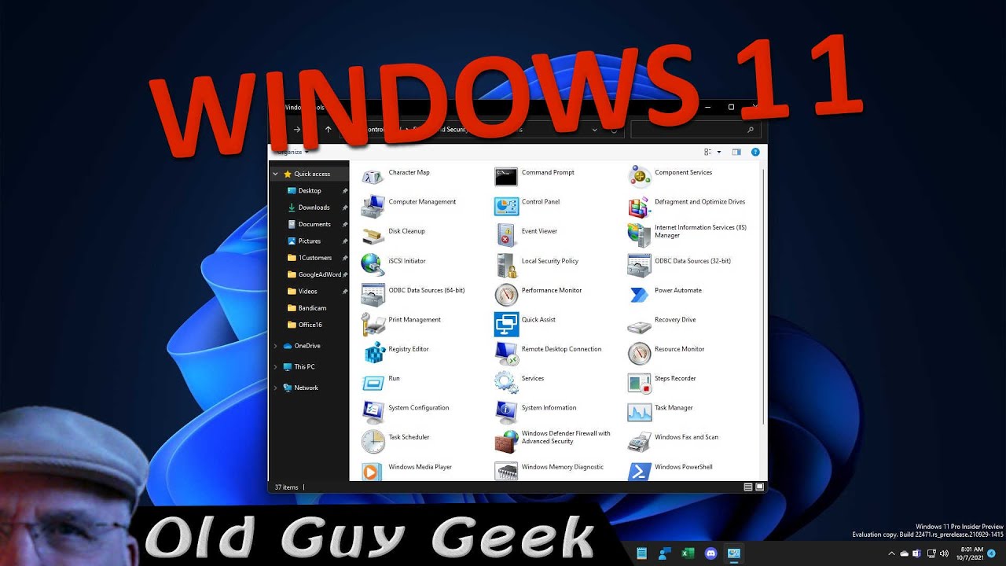Expand This PC in navigation pane
The width and height of the screenshot is (1006, 566).
[x=276, y=367]
